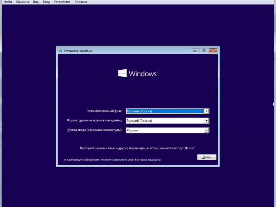The width and height of the screenshot is (276, 207).
Task: Click the Устанавливаемый язык label
Action: pos(105,111)
